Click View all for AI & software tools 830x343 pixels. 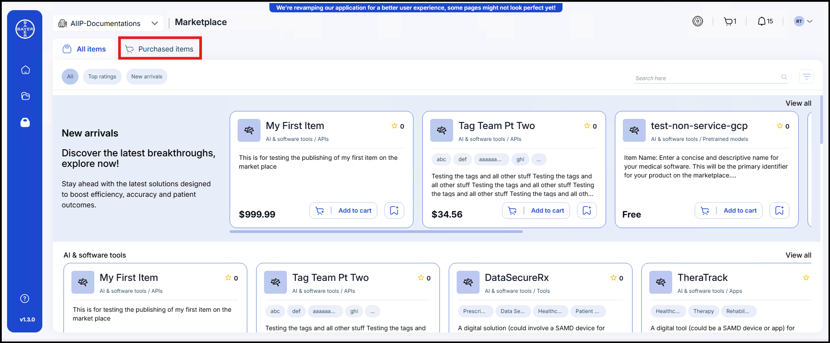pos(798,255)
